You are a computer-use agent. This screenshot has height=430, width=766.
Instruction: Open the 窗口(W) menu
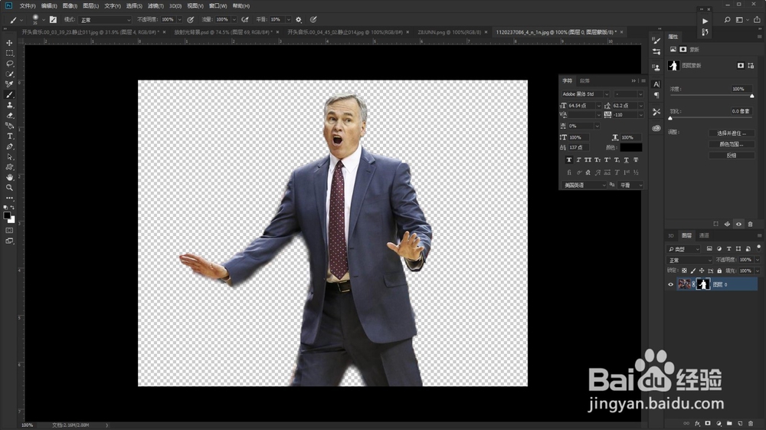pyautogui.click(x=218, y=6)
